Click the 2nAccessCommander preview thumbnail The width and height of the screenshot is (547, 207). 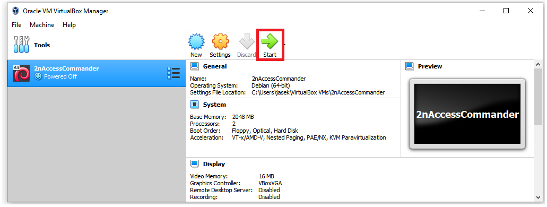click(x=467, y=114)
